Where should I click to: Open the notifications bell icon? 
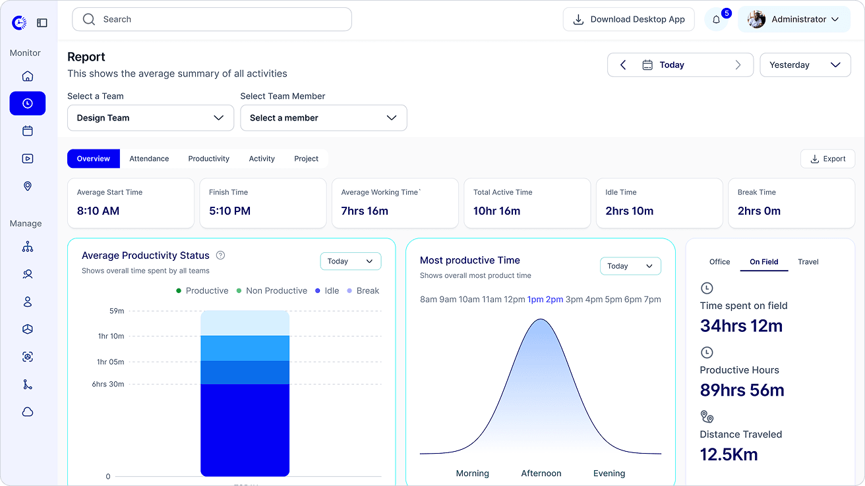tap(717, 20)
